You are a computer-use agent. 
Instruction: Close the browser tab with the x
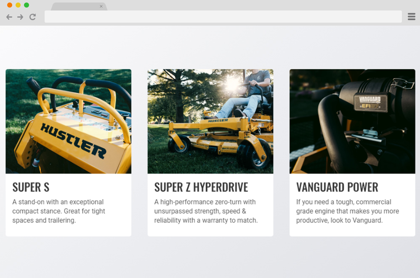click(x=101, y=6)
